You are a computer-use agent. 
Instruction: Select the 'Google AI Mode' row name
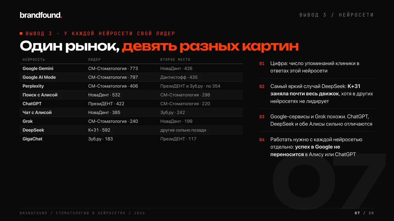39,77
